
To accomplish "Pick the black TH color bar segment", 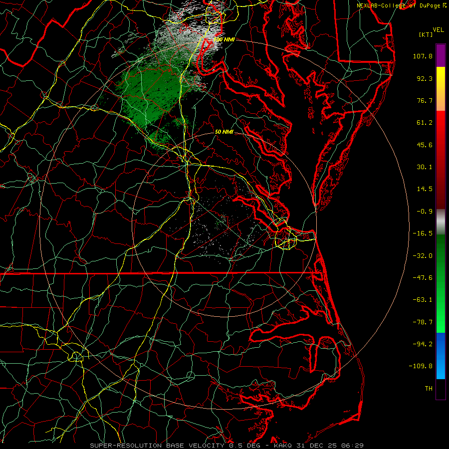I will coord(441,389).
